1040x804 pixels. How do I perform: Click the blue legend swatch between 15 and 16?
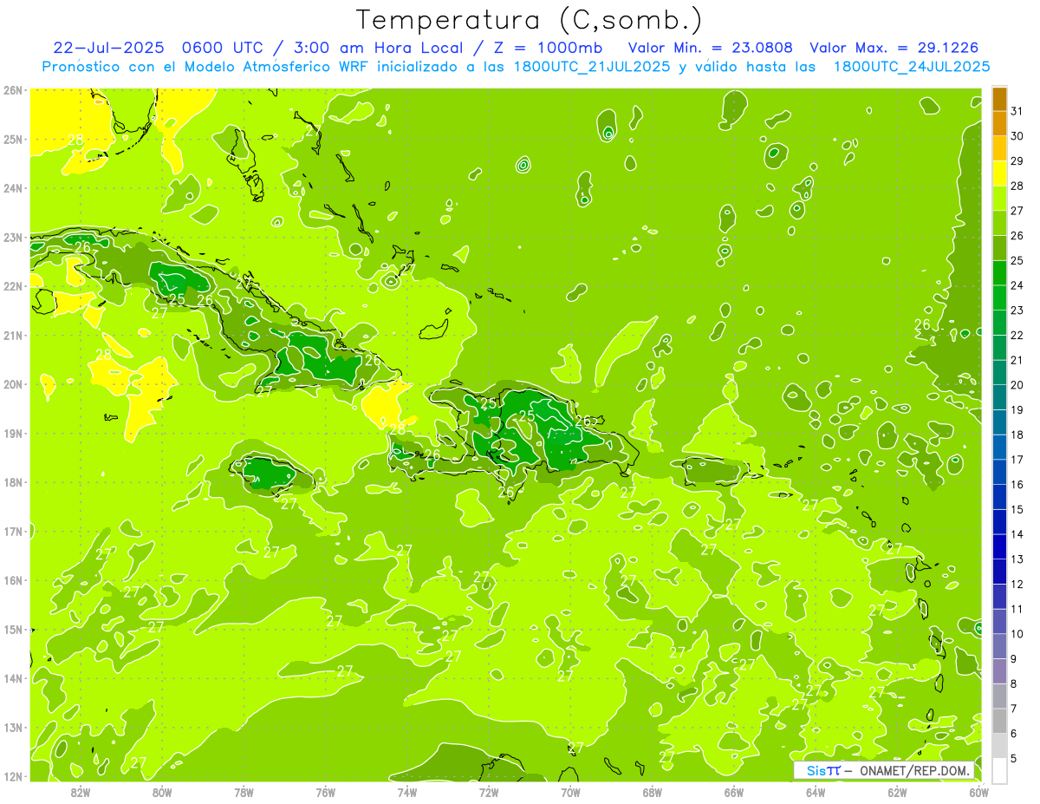point(999,497)
